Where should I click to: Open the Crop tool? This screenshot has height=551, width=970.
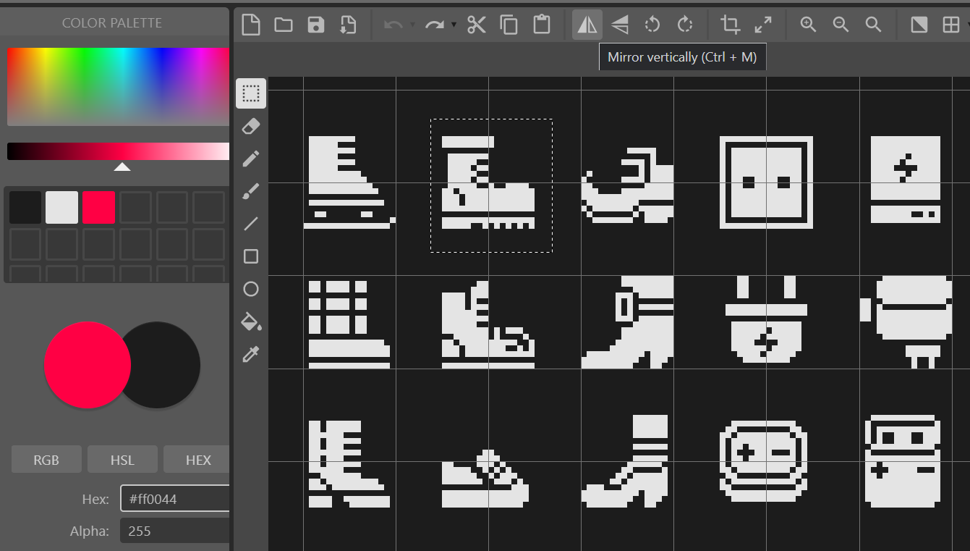click(x=731, y=24)
